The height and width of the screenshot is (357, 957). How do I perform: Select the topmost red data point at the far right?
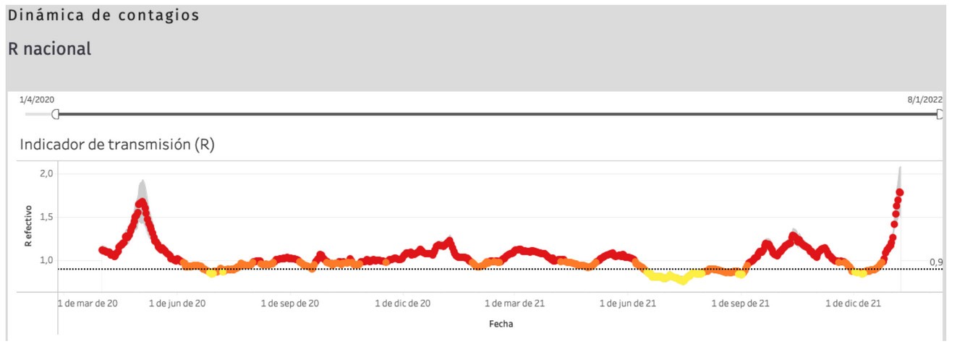pyautogui.click(x=900, y=192)
